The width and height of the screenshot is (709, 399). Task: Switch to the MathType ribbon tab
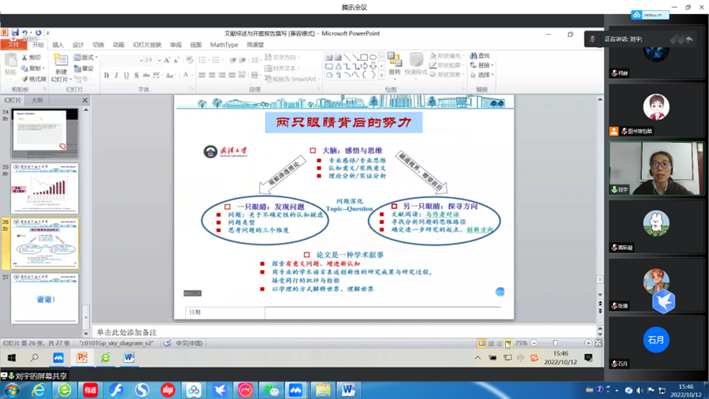coord(224,45)
